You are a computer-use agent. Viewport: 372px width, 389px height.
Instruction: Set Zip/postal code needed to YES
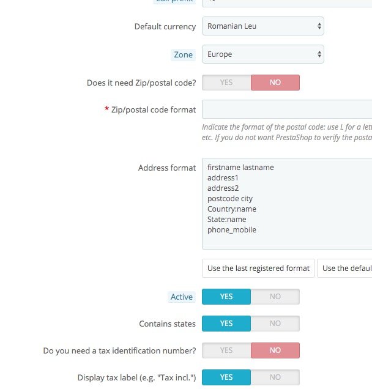pos(226,83)
